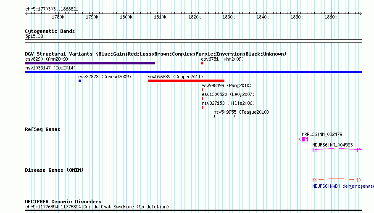The width and height of the screenshot is (374, 213).
Task: Open esv6751 (Ahn2009) label
Action: point(222,59)
